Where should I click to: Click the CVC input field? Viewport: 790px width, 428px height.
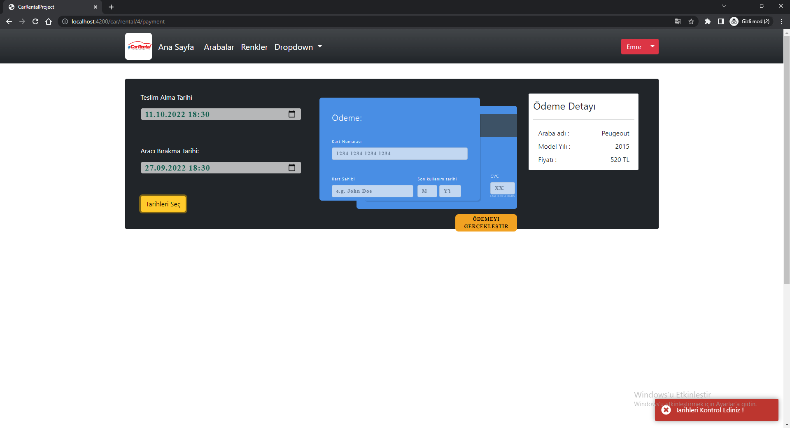pyautogui.click(x=502, y=188)
